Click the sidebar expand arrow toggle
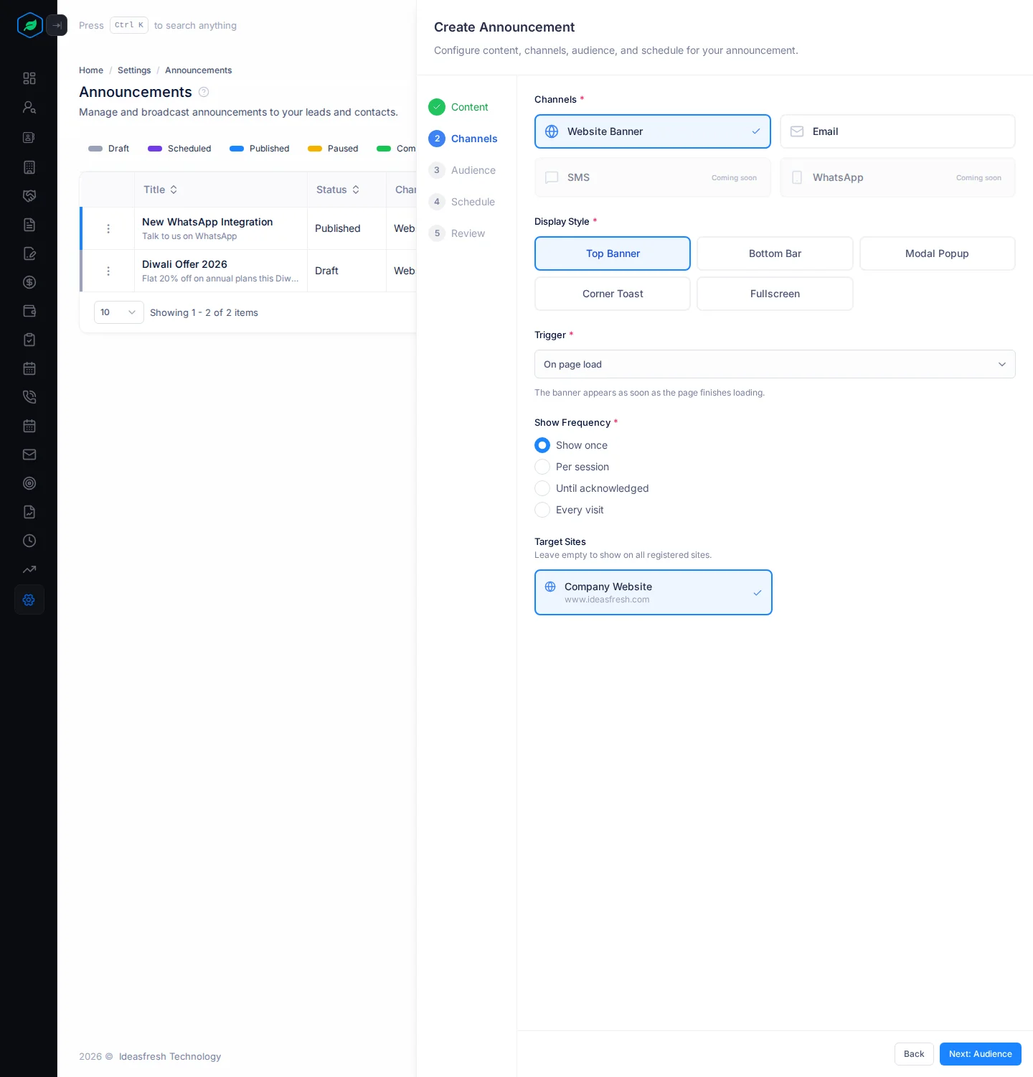The image size is (1033, 1077). [x=57, y=25]
